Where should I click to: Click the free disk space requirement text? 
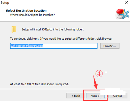point(39,84)
